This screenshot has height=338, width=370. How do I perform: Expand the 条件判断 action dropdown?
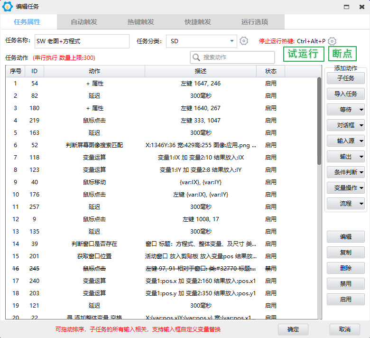(346, 172)
